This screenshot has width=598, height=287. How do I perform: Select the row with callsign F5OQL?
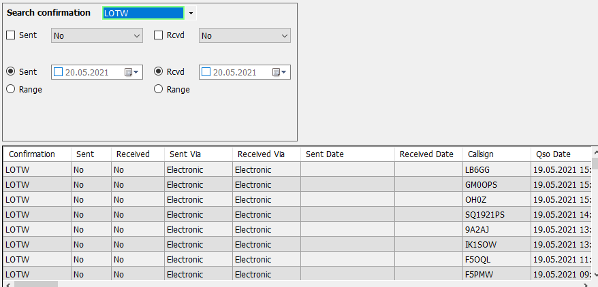298,260
